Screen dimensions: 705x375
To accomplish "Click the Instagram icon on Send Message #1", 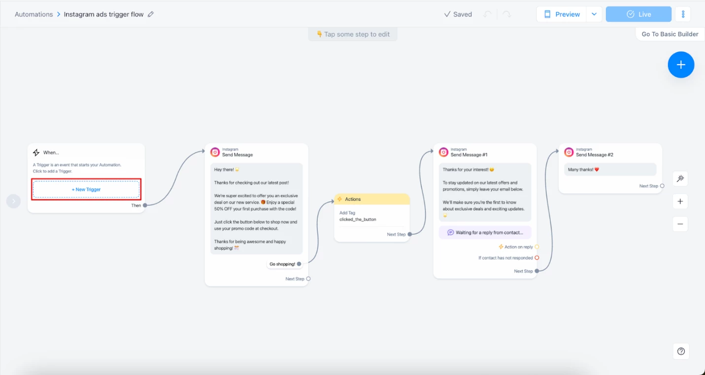I will (443, 152).
